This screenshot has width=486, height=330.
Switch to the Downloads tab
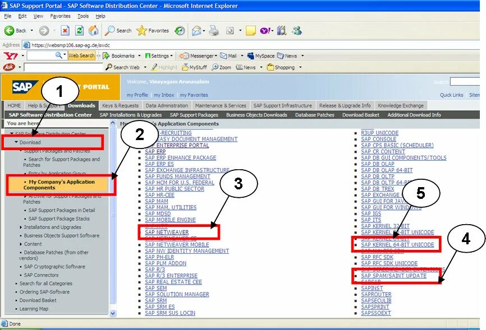point(81,105)
